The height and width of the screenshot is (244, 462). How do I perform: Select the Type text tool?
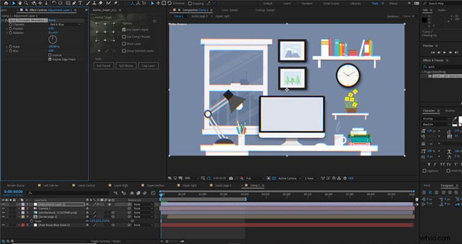pos(80,3)
